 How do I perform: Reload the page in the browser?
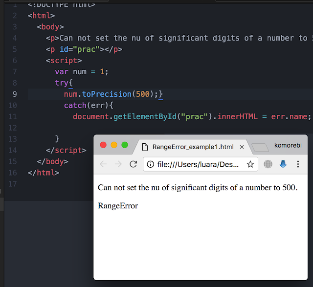133,164
